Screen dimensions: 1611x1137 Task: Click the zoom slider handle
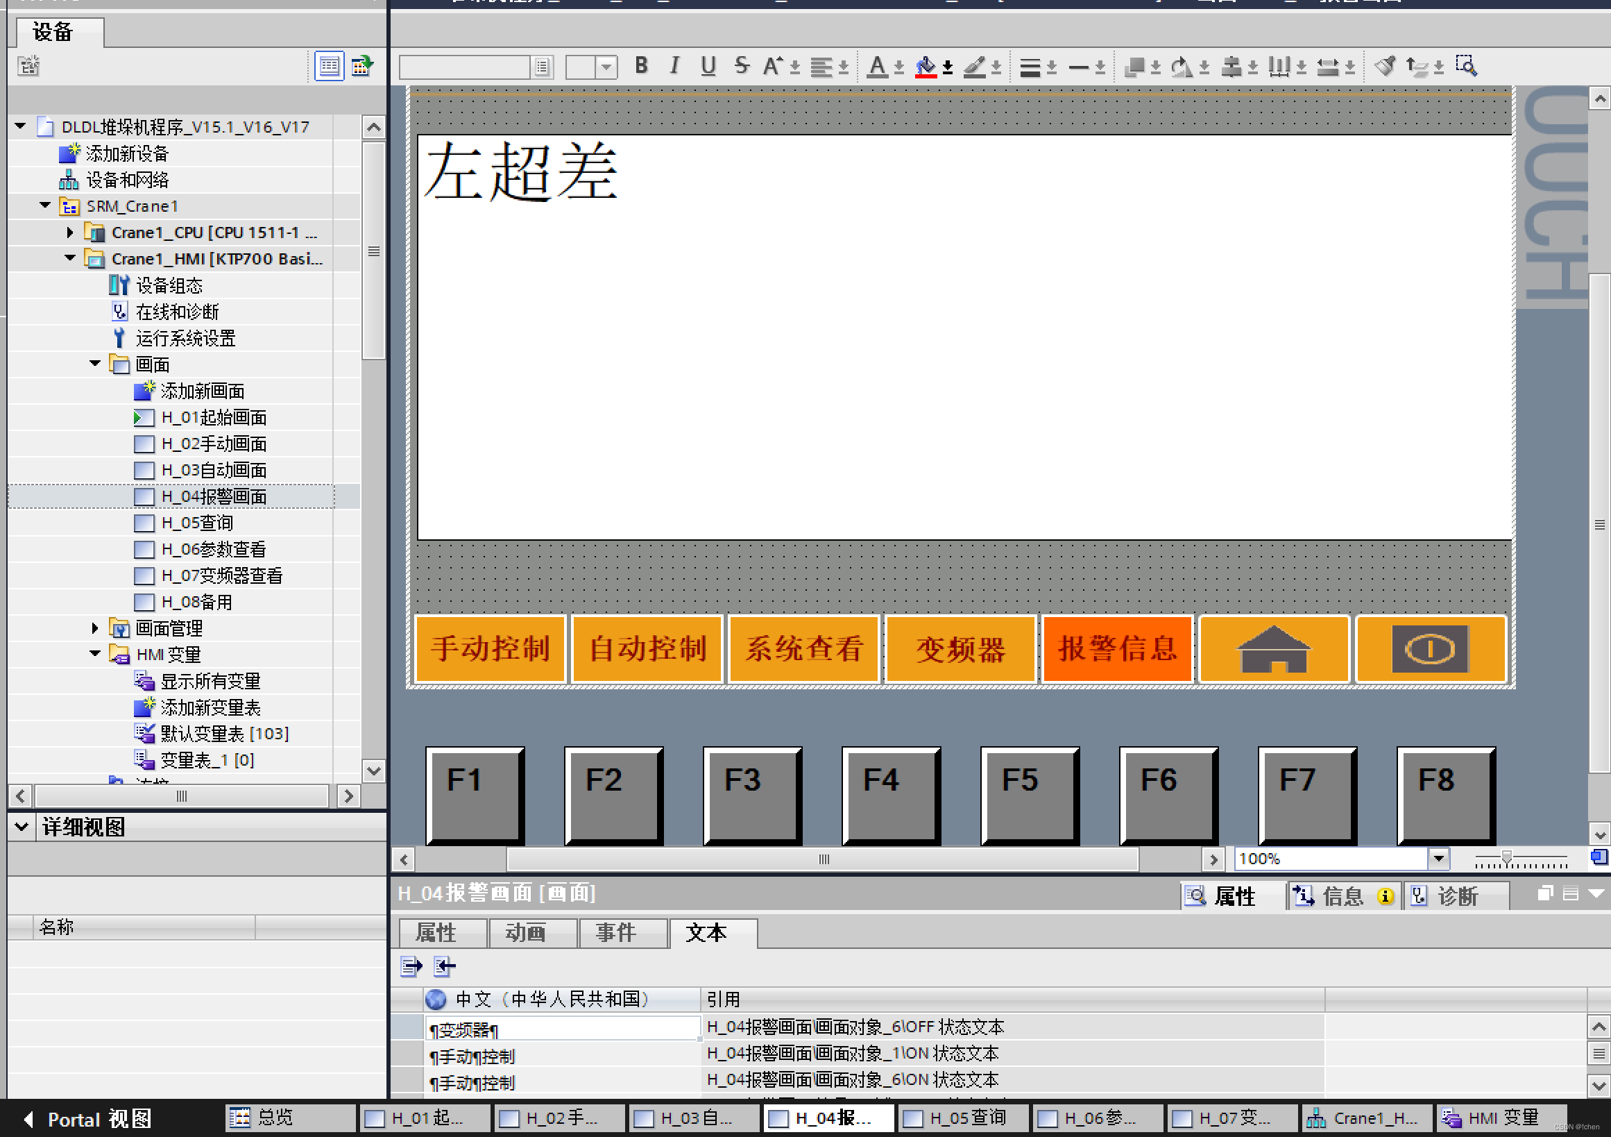pyautogui.click(x=1506, y=857)
